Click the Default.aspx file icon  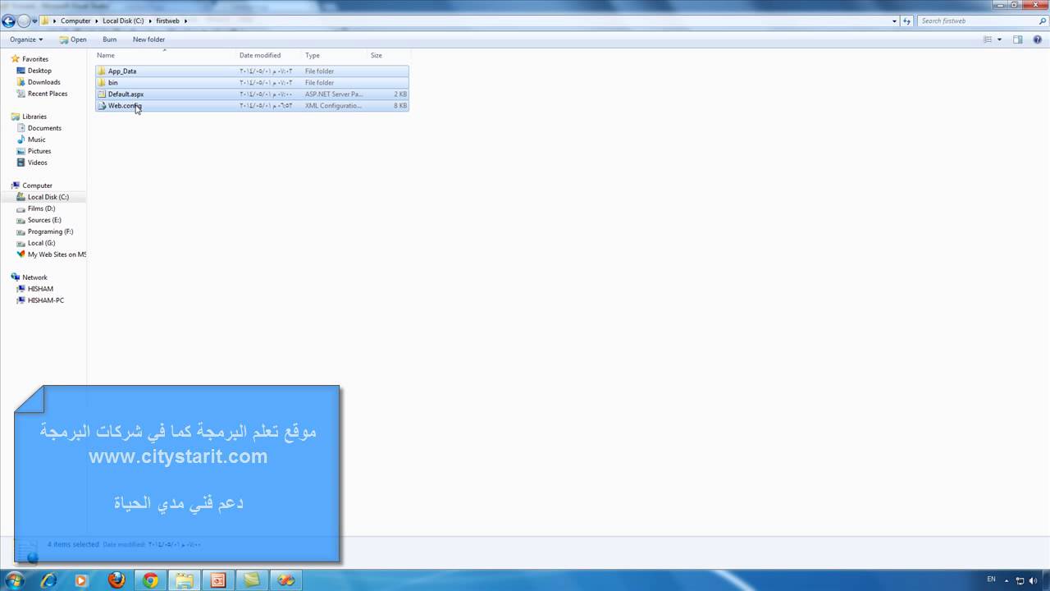[102, 94]
